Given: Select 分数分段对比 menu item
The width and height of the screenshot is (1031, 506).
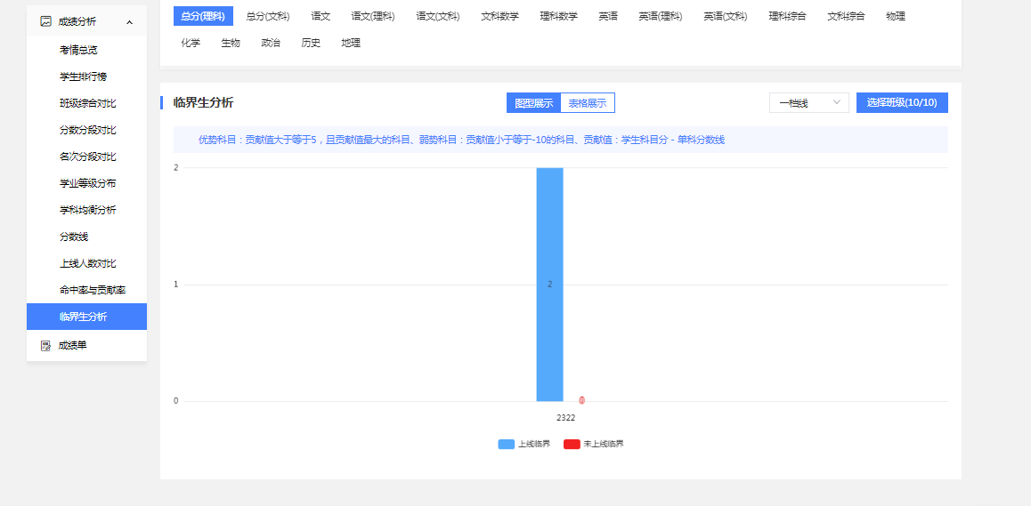Looking at the screenshot, I should [87, 130].
